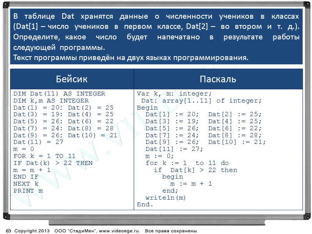Click the 'Паскаль' column header
The image size is (312, 234).
coord(218,79)
